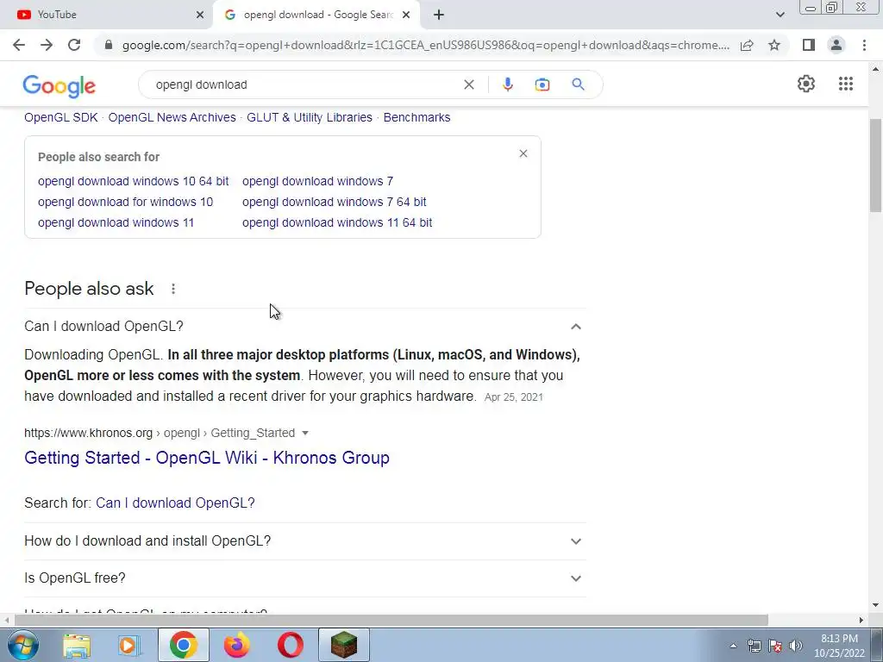883x662 pixels.
Task: Open Getting Started - OpenGL Wiki result
Action: [x=207, y=458]
